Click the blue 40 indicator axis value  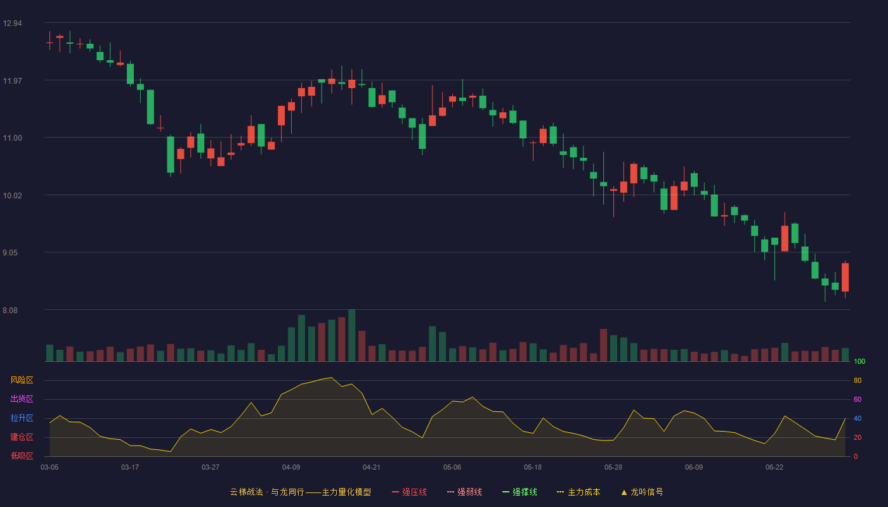(858, 418)
